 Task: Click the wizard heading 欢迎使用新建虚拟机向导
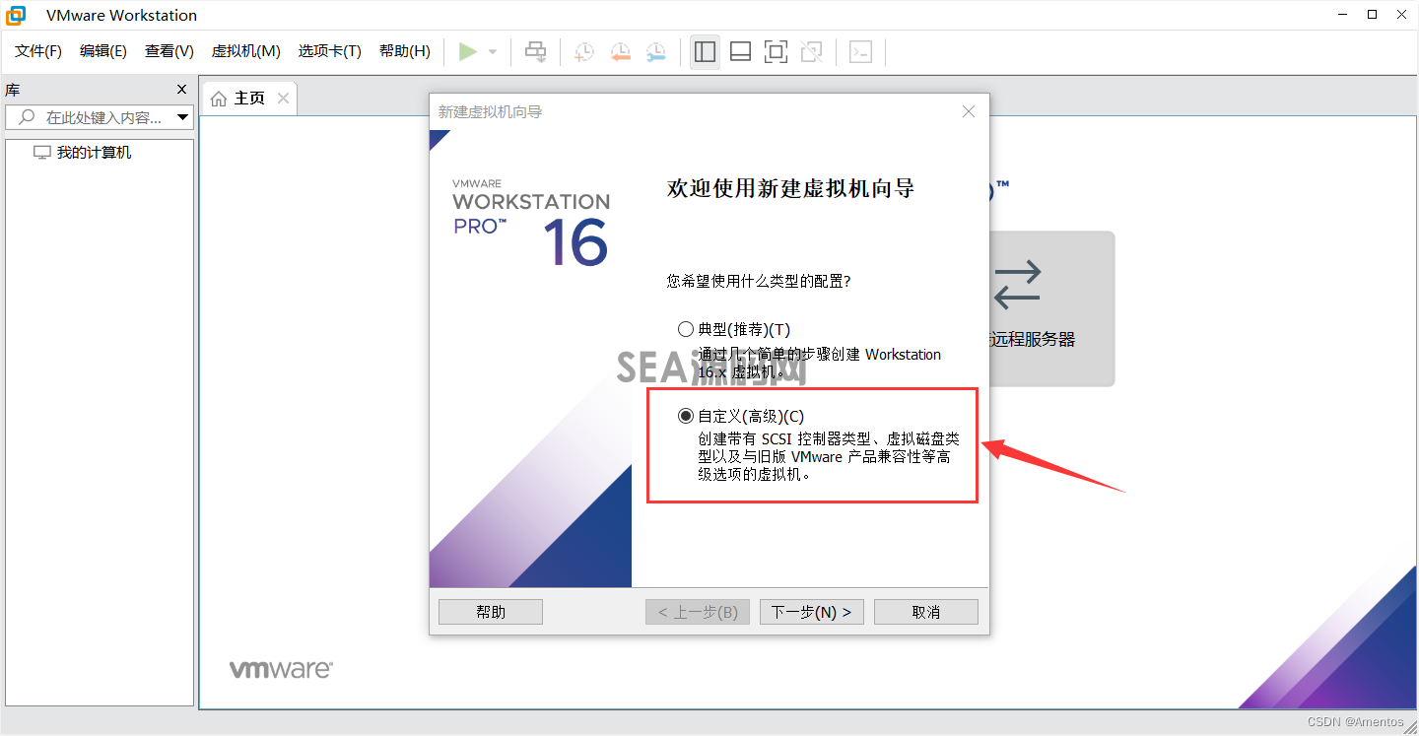click(791, 188)
